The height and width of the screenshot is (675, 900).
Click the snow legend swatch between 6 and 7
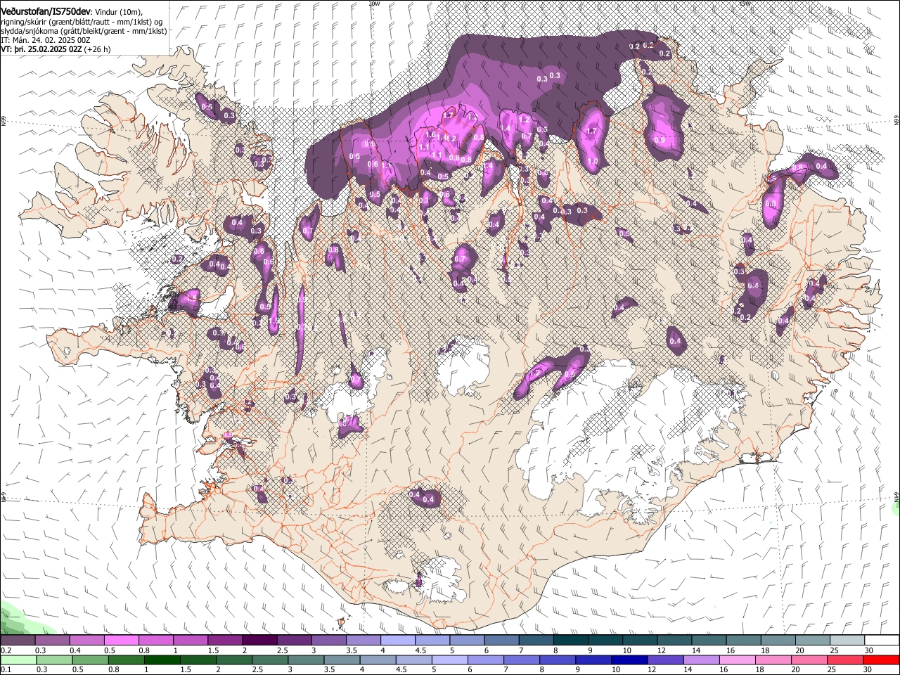click(501, 641)
